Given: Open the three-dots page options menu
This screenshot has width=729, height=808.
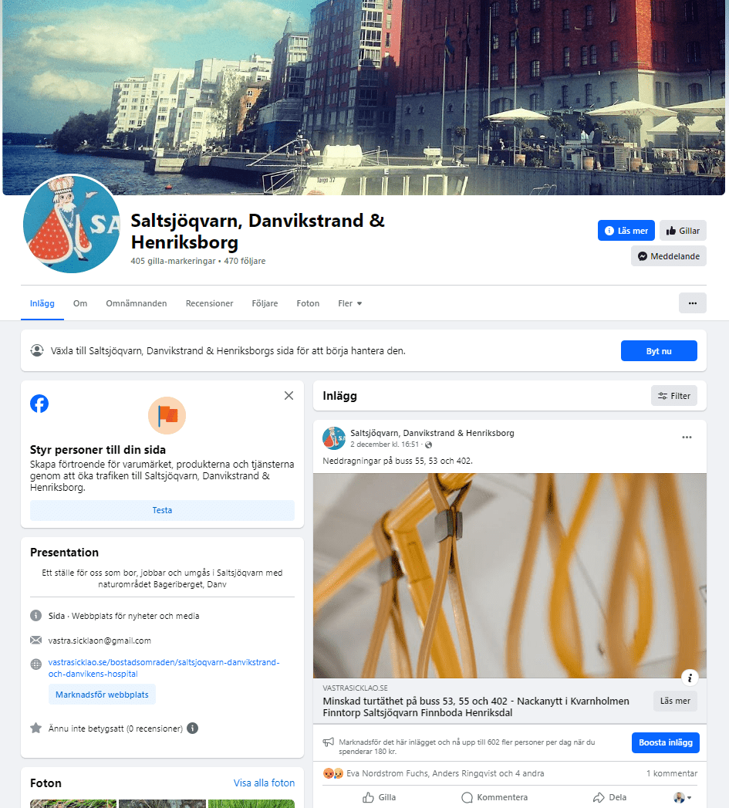Looking at the screenshot, I should tap(693, 303).
